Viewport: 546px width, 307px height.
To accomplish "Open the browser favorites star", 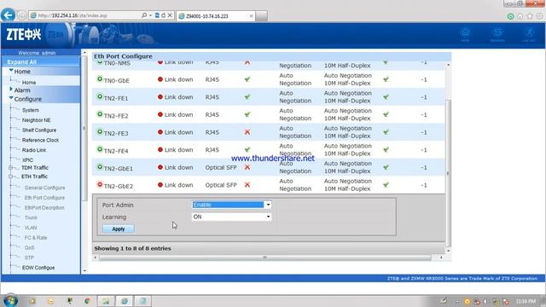I will 530,16.
